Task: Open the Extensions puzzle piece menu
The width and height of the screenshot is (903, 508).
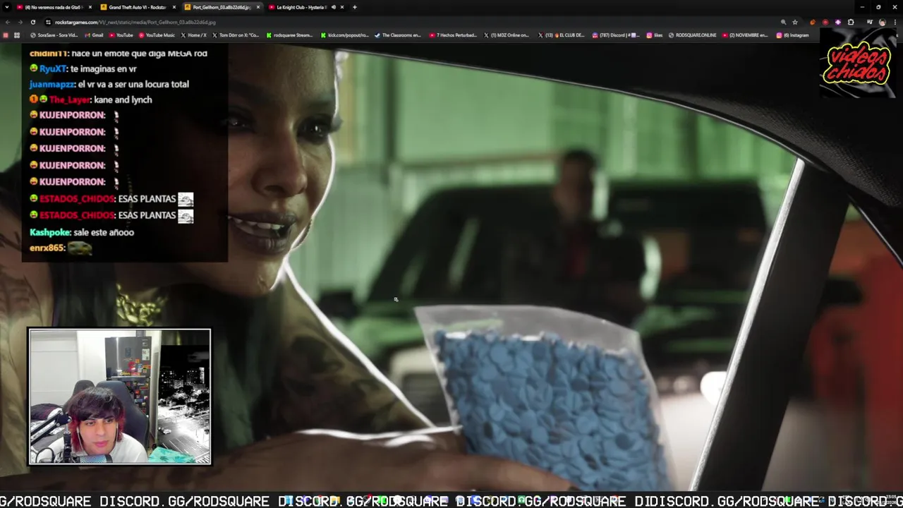Action: tap(851, 22)
